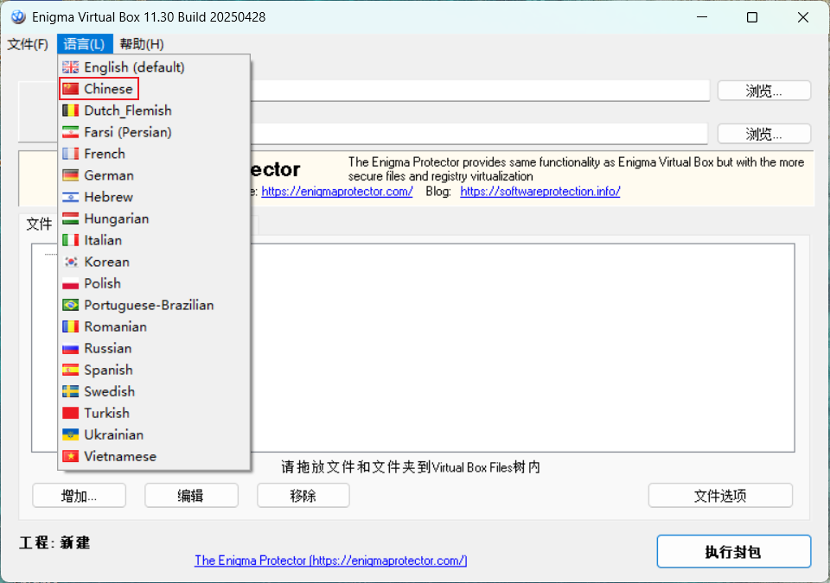Click the first 浏览... browse button
Image resolution: width=830 pixels, height=583 pixels.
tap(763, 91)
